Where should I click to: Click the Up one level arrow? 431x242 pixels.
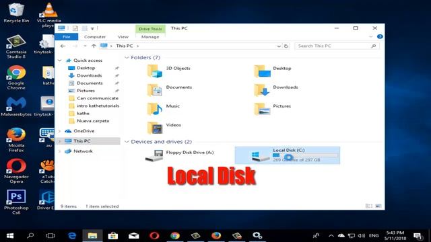(94, 46)
